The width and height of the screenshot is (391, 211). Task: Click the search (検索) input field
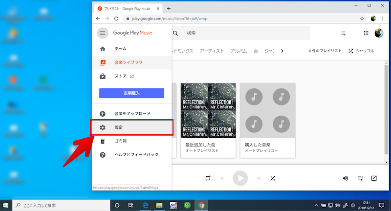[x=244, y=33]
